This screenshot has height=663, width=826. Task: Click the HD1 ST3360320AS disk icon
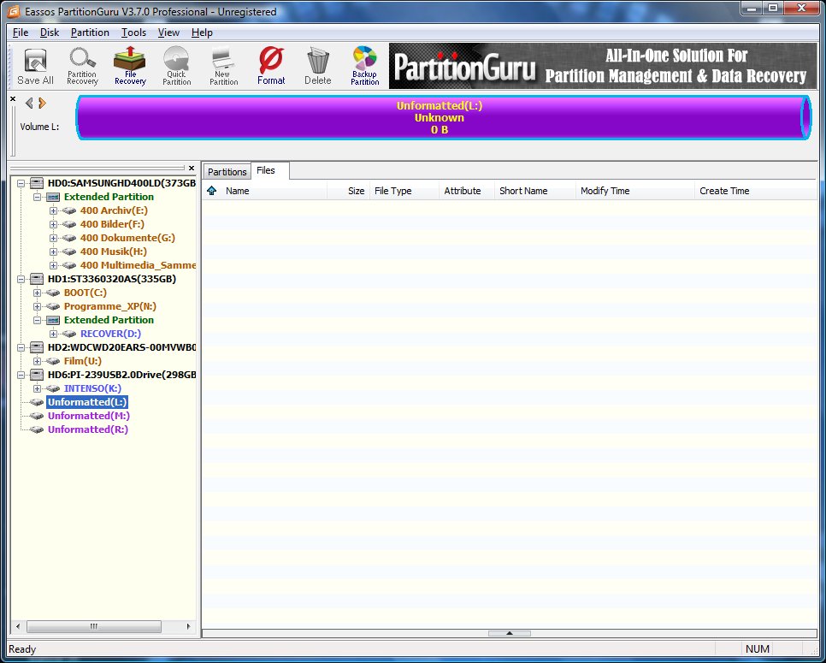pos(37,279)
